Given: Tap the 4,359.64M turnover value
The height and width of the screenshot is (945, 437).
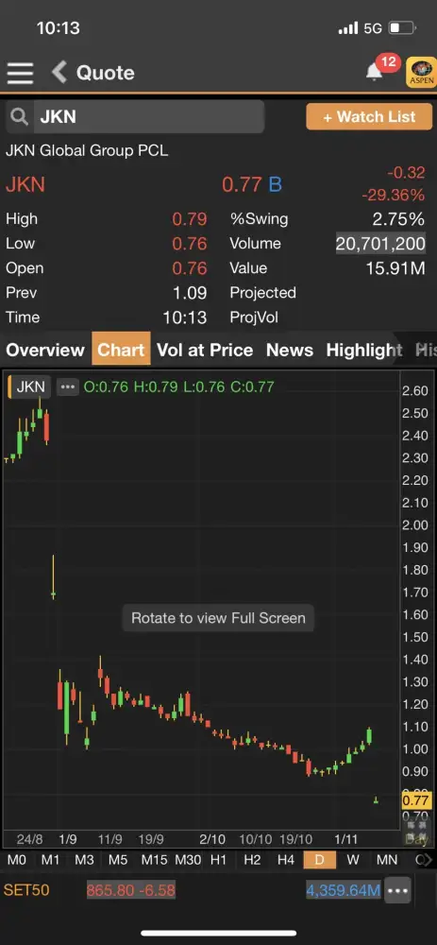Looking at the screenshot, I should 344,890.
